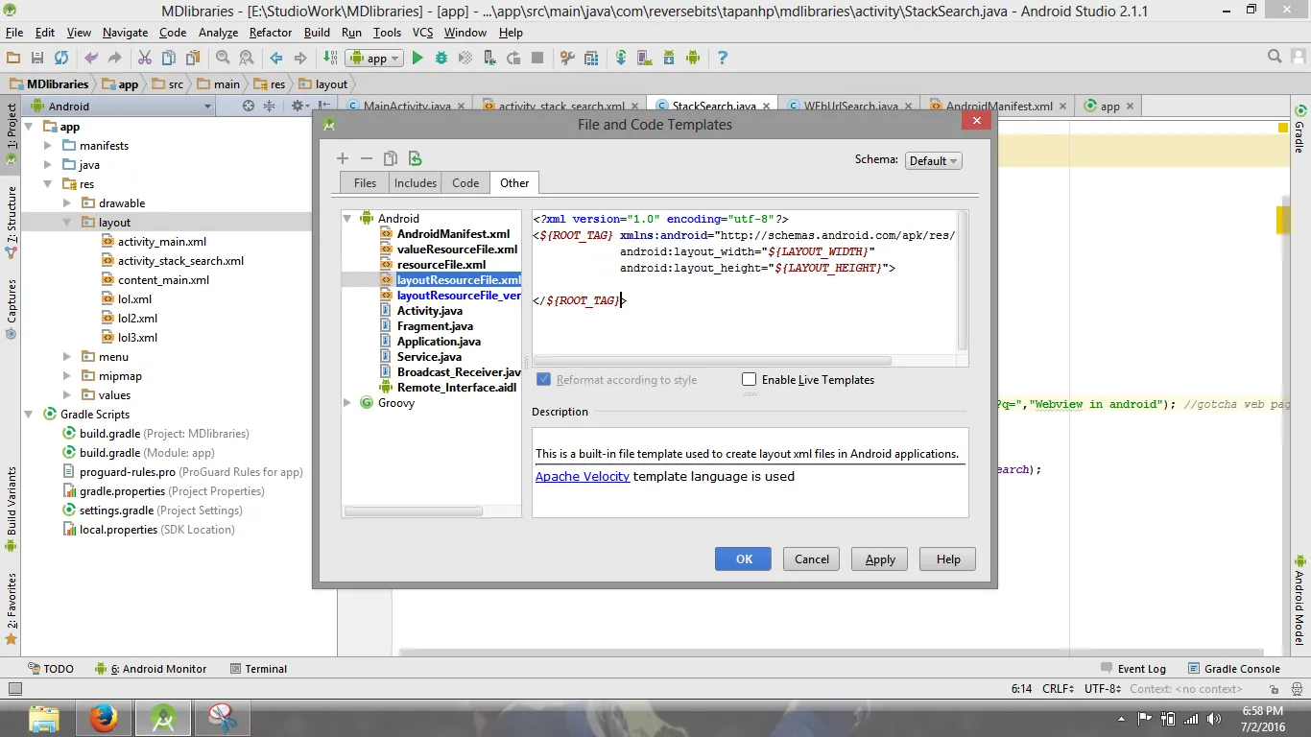The height and width of the screenshot is (737, 1311).
Task: Expand the manifests folder in project tree
Action: coord(48,146)
